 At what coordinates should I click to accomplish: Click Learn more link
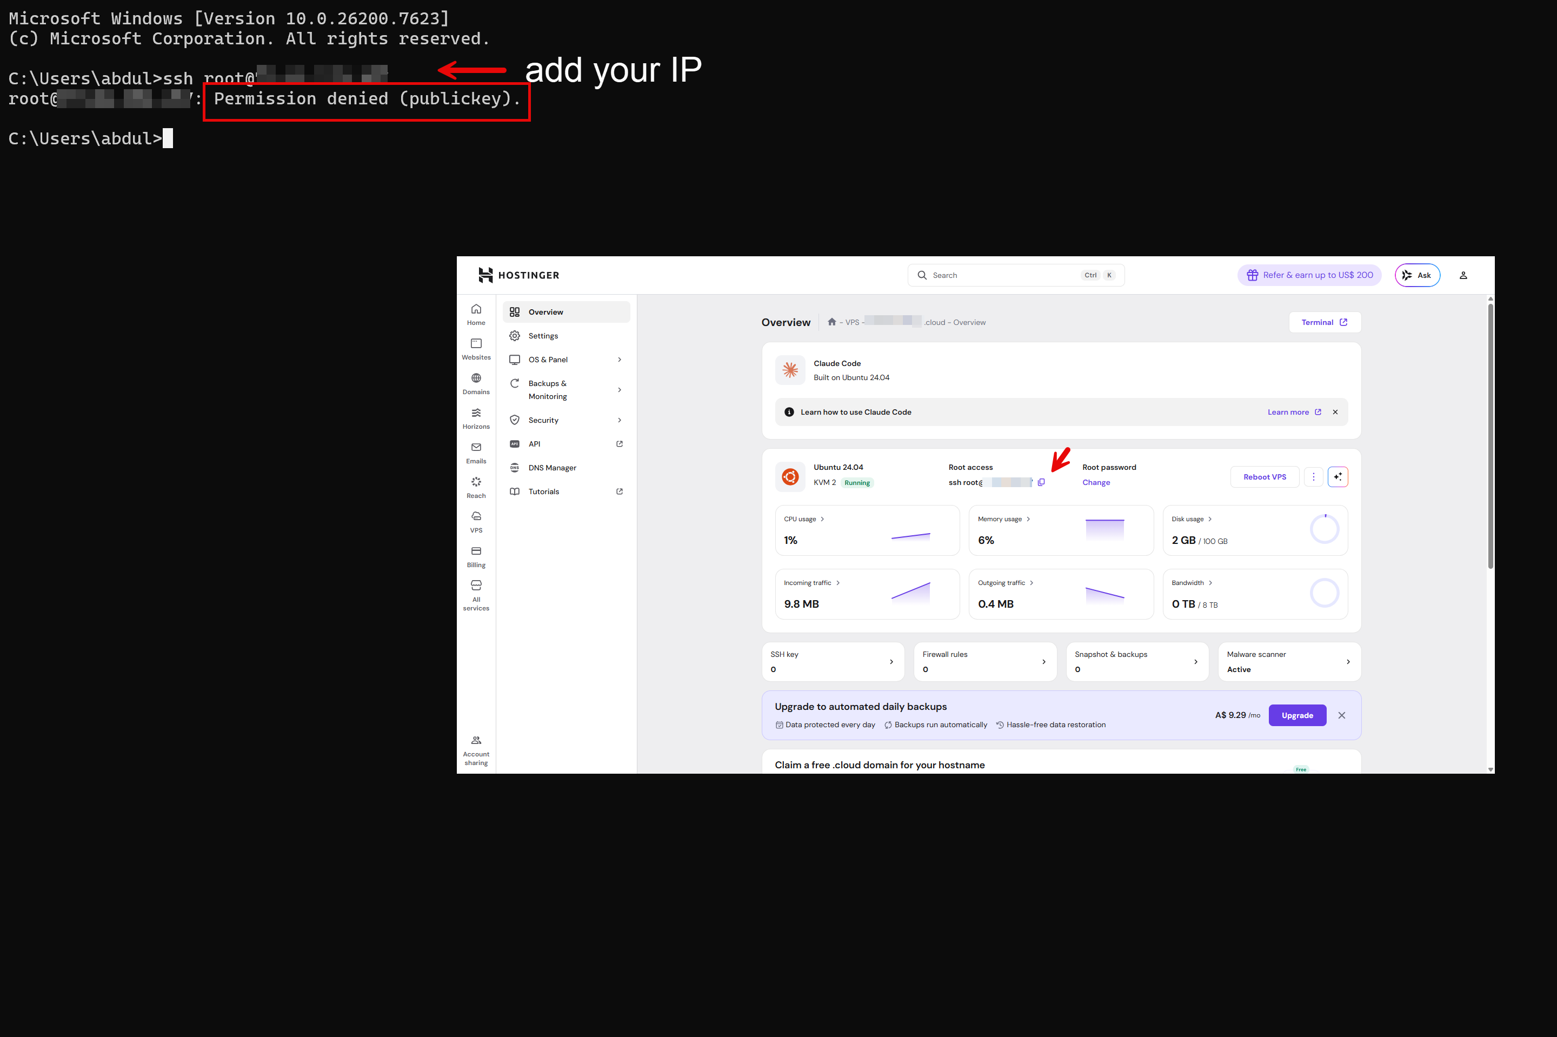pyautogui.click(x=1294, y=412)
